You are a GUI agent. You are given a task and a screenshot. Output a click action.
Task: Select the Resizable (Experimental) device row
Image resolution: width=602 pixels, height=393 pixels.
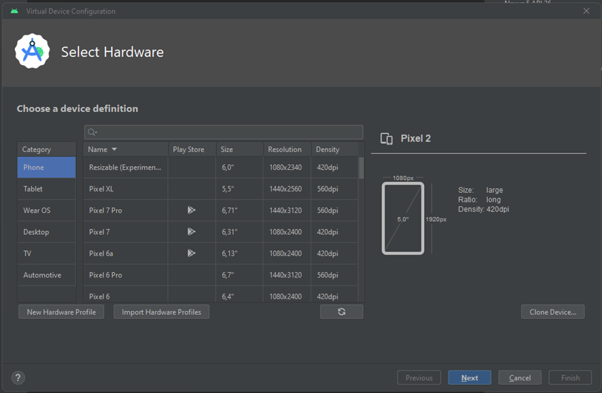tap(221, 167)
